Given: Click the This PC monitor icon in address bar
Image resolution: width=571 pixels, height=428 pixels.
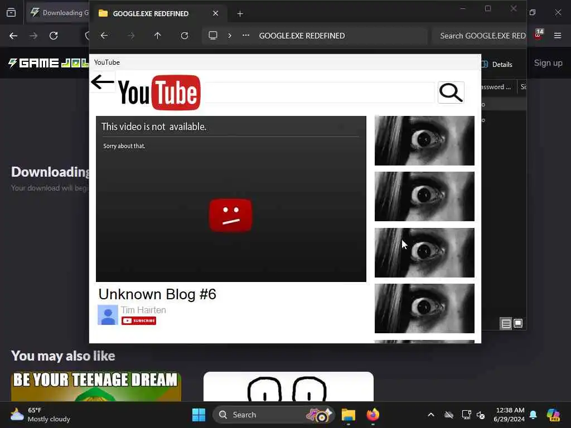Looking at the screenshot, I should [213, 36].
